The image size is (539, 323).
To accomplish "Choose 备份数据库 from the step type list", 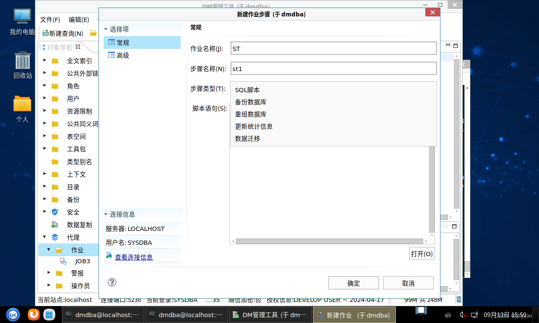I will click(x=333, y=102).
